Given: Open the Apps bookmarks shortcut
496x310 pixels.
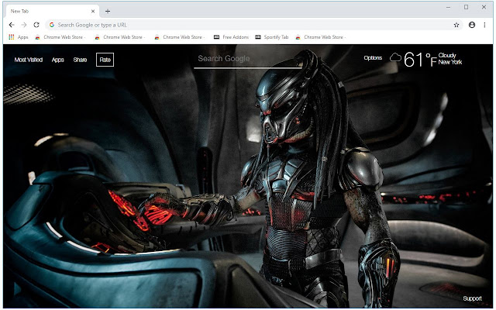Looking at the screenshot, I should pyautogui.click(x=19, y=37).
